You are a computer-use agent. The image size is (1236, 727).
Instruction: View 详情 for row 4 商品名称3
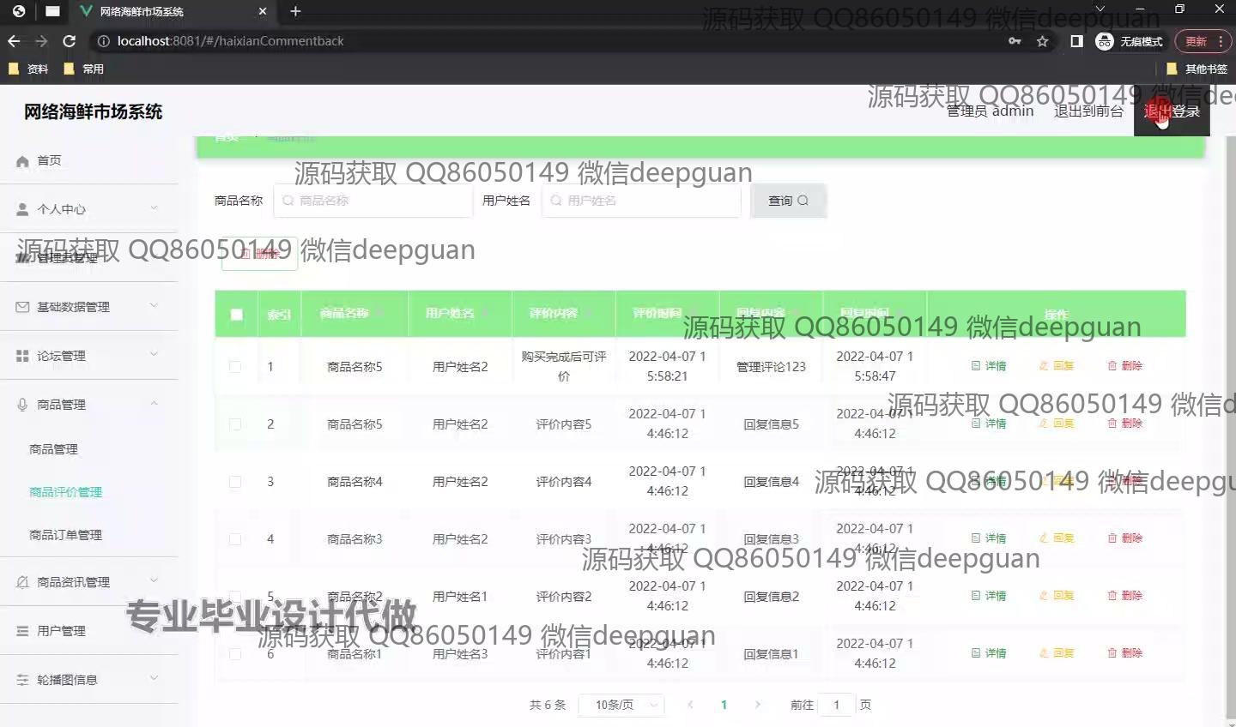(989, 538)
